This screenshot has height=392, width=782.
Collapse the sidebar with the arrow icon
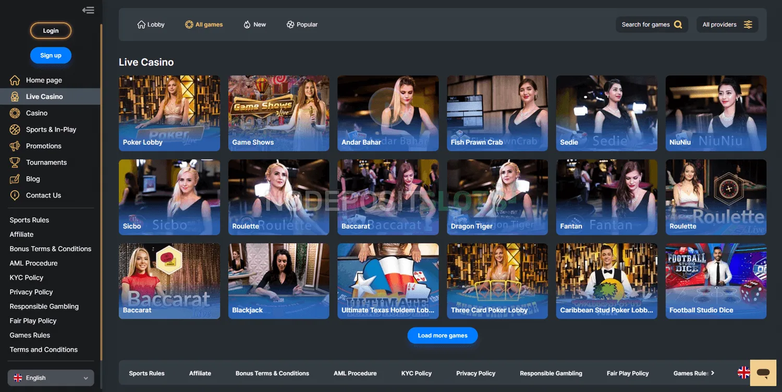click(x=88, y=9)
